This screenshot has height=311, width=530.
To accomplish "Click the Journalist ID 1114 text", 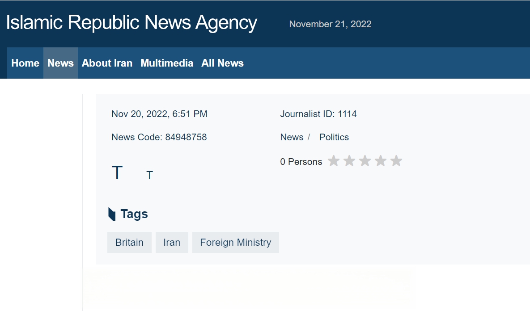I will [318, 114].
